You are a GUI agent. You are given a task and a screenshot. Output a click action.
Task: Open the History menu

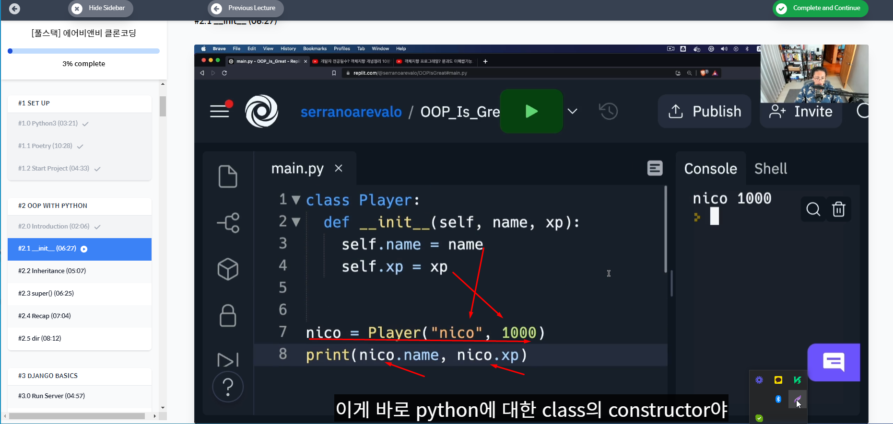[288, 49]
